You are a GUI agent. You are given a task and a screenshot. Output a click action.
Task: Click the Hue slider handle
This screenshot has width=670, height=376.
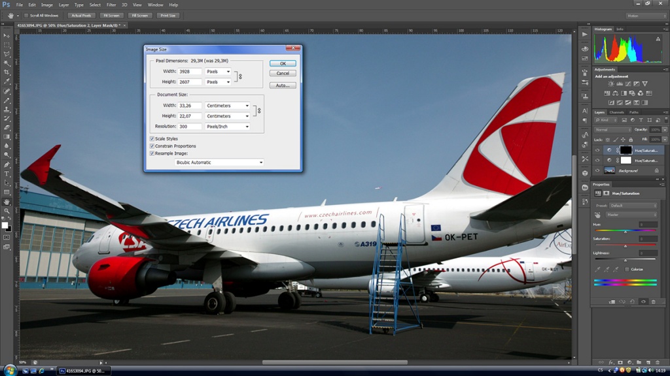tap(625, 232)
